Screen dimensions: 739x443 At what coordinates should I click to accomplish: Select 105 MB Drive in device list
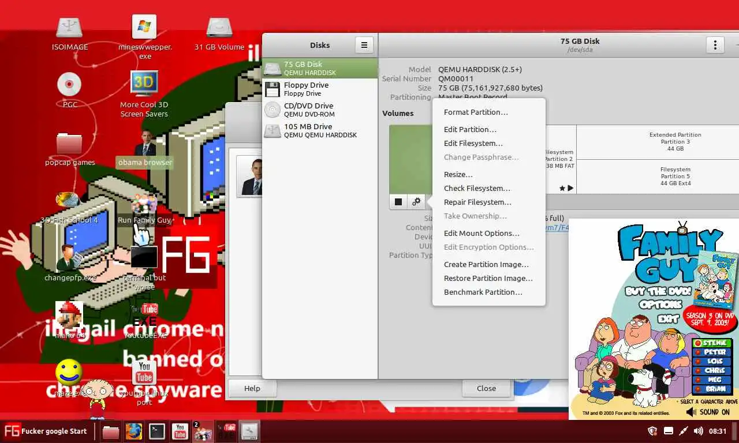click(x=320, y=131)
